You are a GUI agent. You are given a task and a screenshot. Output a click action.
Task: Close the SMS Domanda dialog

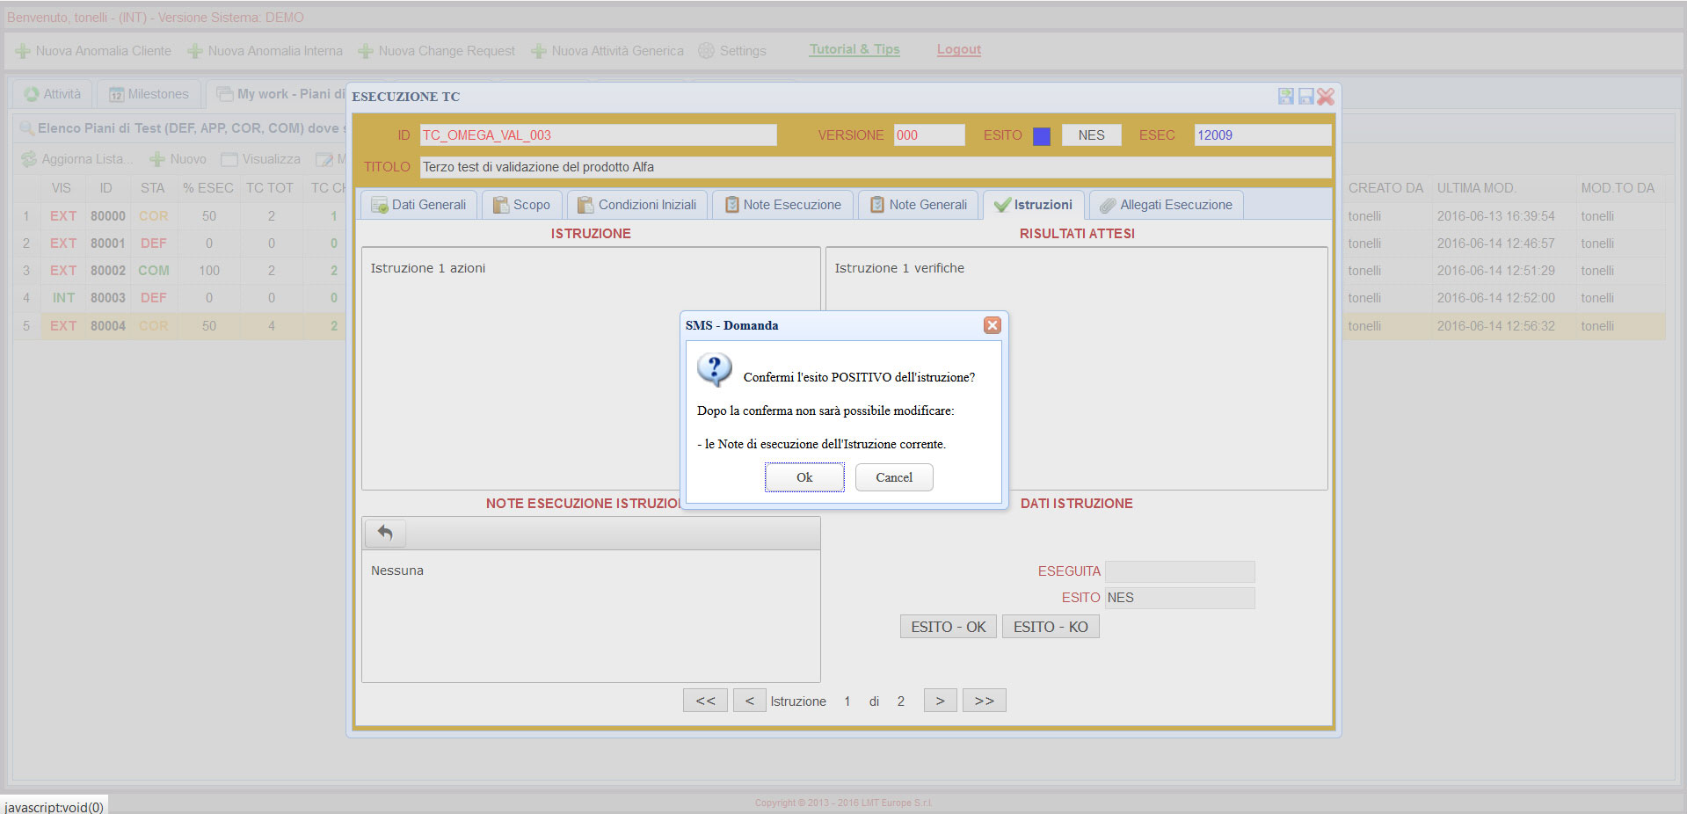[x=993, y=325]
